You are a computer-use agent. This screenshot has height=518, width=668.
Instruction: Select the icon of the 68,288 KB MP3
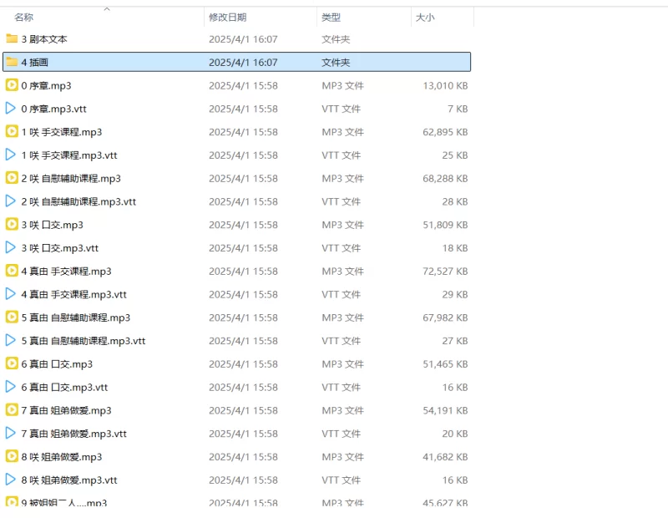tap(12, 178)
